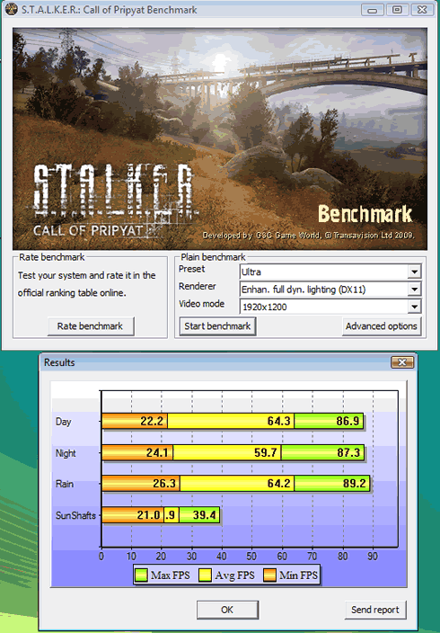
Task: Click the Min FPS orange legend icon
Action: pyautogui.click(x=269, y=575)
